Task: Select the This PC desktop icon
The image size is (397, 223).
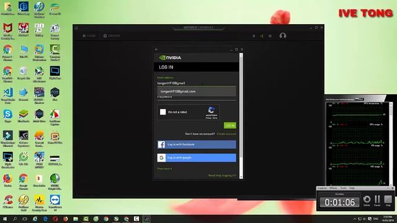Action: point(24,52)
